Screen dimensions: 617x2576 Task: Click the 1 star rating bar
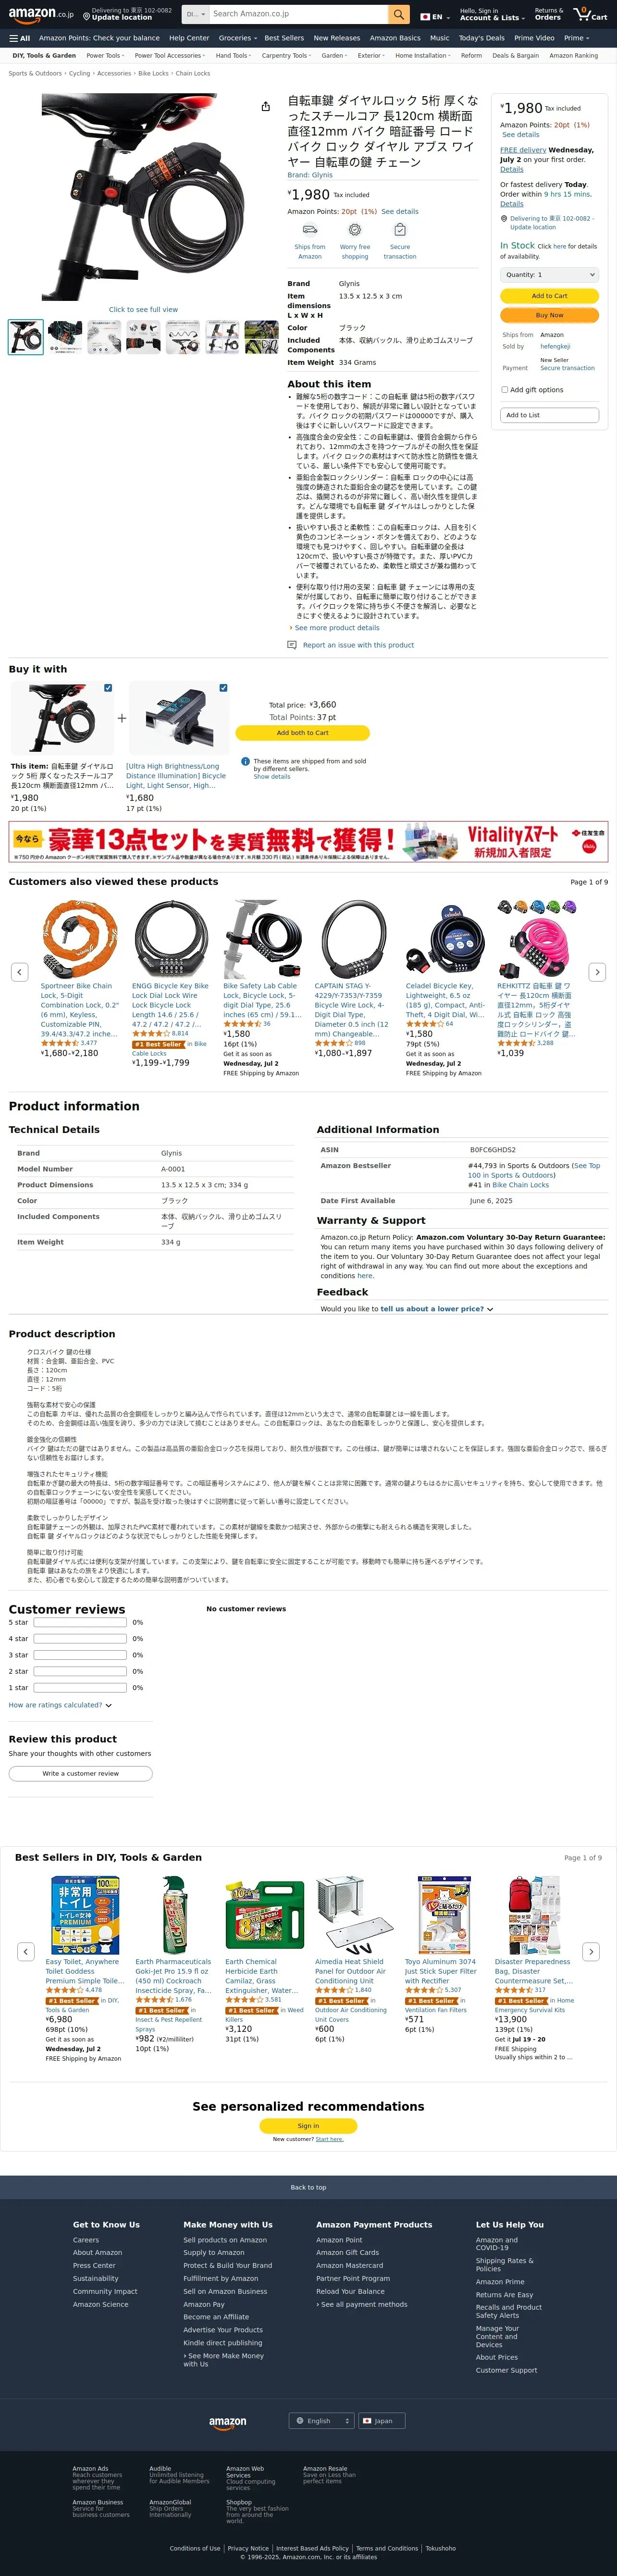80,1688
